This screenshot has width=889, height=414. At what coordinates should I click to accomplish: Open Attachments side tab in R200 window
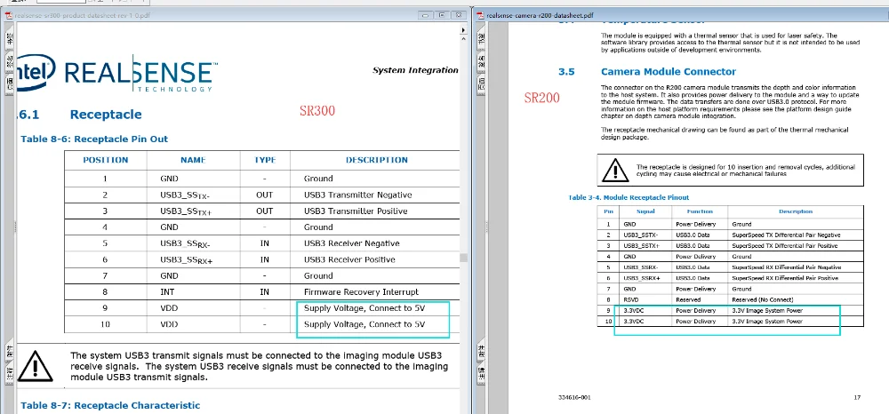tap(480, 351)
